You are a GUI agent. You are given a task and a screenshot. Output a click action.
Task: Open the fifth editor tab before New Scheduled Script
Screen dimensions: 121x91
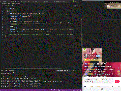pos(47,1)
